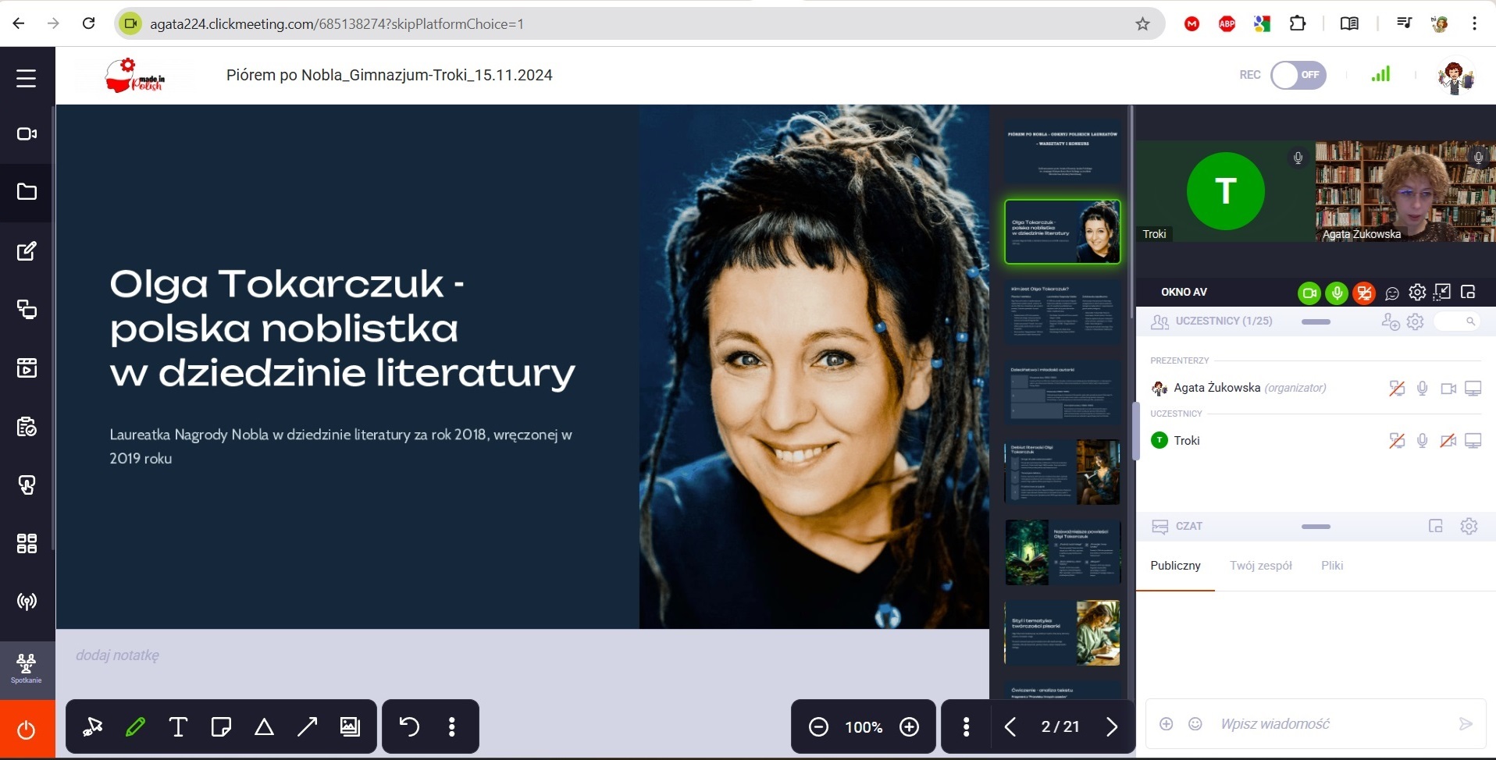Attach a file with chat plus icon
Viewport: 1496px width, 760px height.
1166,724
